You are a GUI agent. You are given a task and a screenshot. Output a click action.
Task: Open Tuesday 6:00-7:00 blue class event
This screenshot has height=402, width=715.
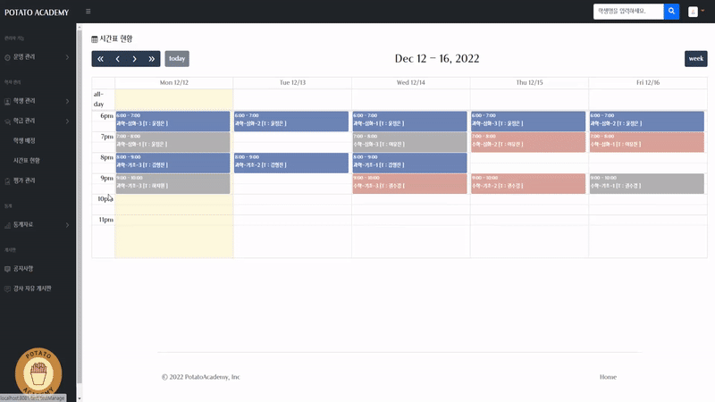291,121
